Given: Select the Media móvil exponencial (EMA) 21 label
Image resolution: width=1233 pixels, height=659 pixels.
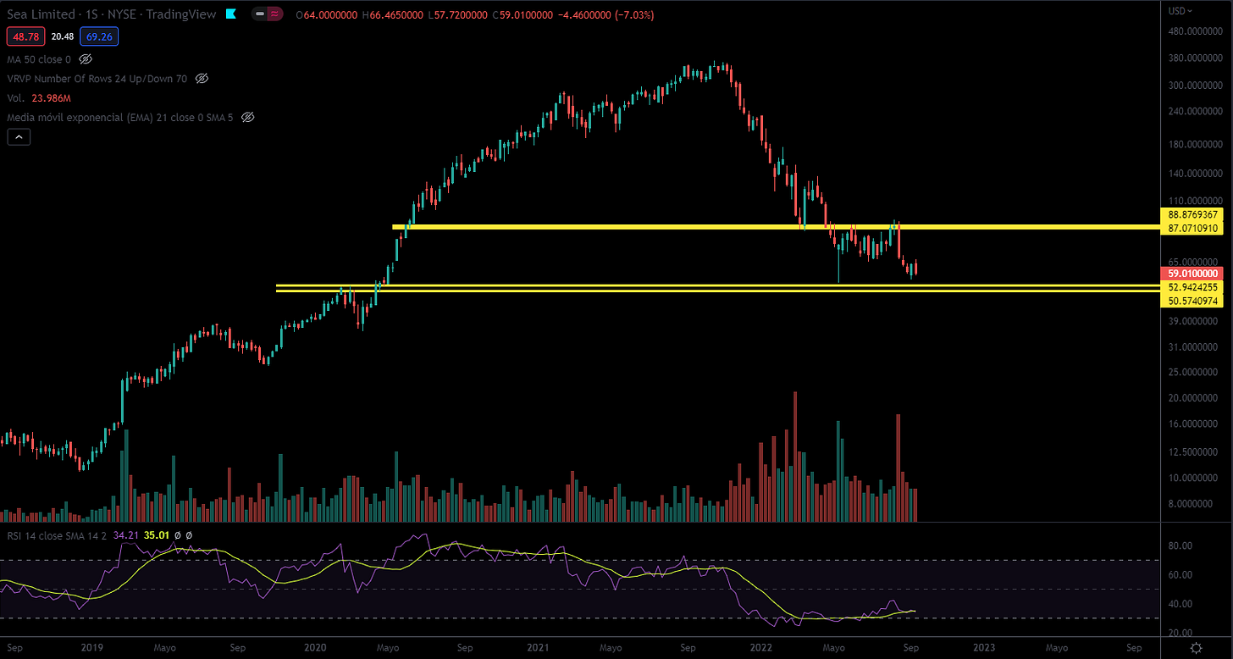Looking at the screenshot, I should (x=121, y=118).
